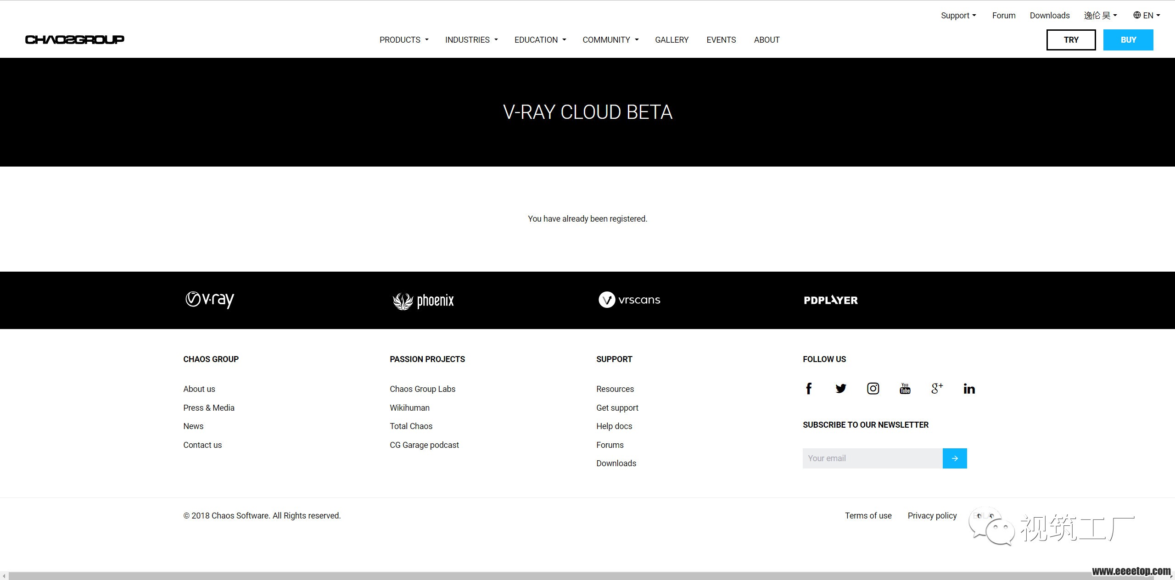Visit the Instagram profile icon

(873, 389)
